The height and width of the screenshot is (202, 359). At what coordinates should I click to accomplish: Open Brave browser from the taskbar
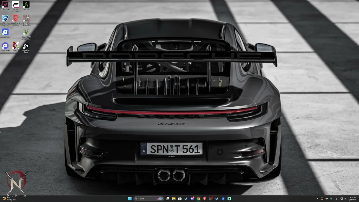(204, 199)
